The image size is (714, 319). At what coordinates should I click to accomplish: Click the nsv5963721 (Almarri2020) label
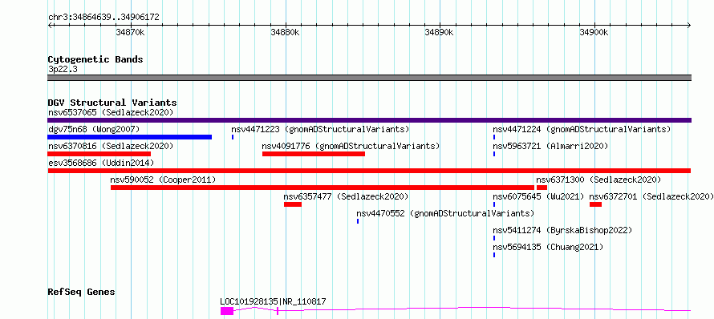[x=550, y=146]
